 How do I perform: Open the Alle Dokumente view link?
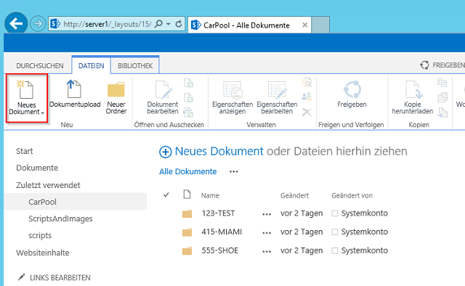[x=187, y=171]
